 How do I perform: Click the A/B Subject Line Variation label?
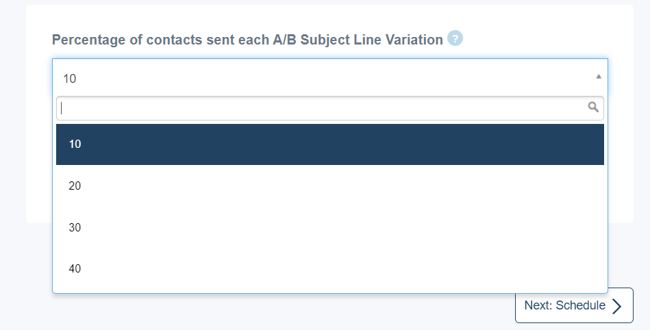pos(247,40)
